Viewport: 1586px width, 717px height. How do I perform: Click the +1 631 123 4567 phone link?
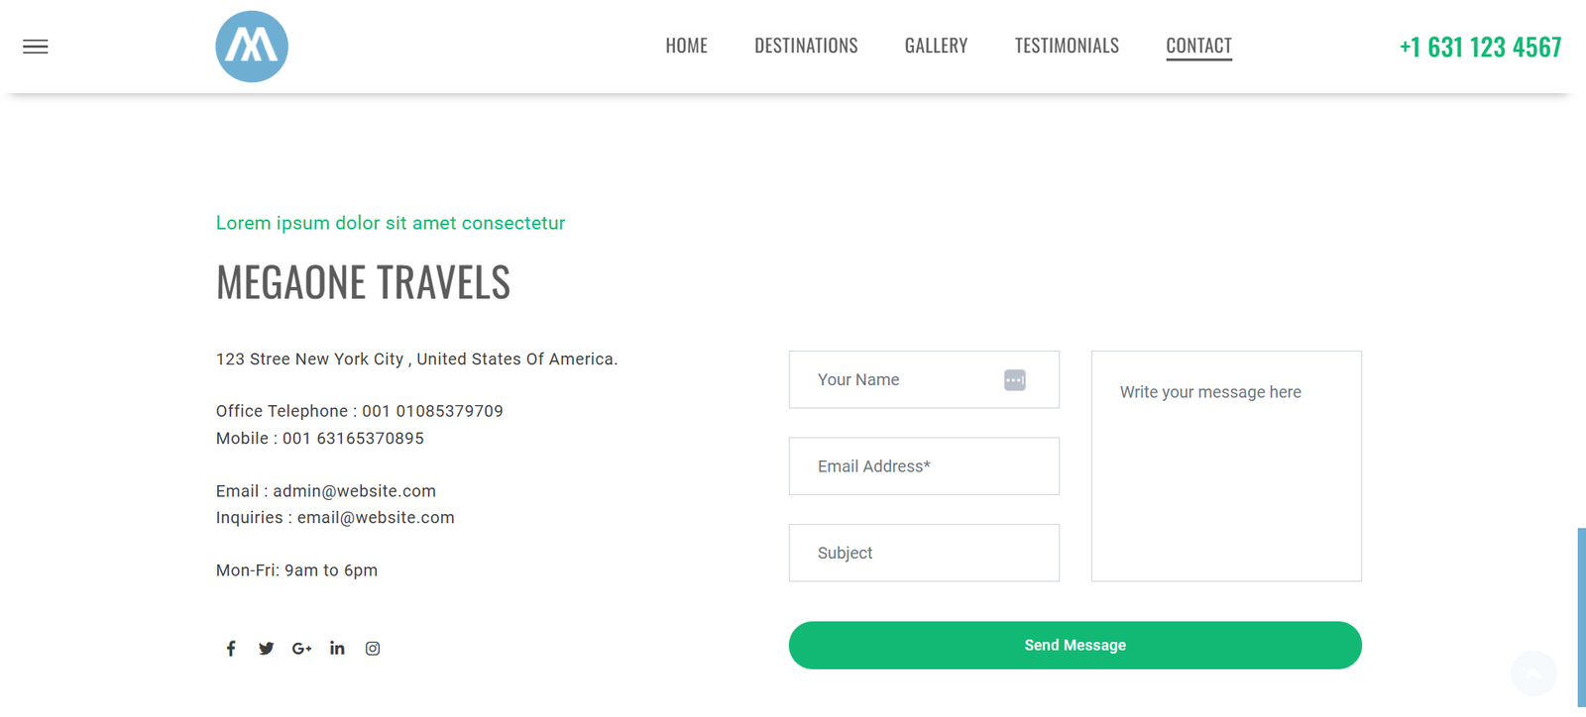coord(1480,47)
